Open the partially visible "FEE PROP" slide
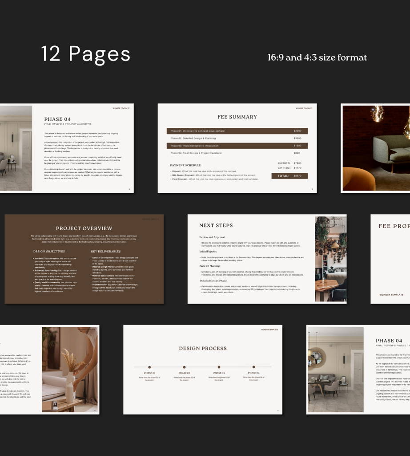 (x=390, y=259)
